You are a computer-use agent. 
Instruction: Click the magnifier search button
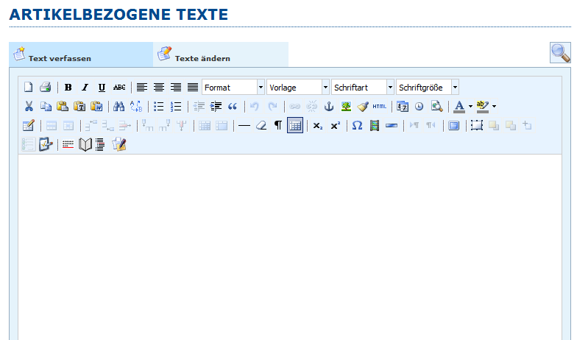(x=560, y=53)
